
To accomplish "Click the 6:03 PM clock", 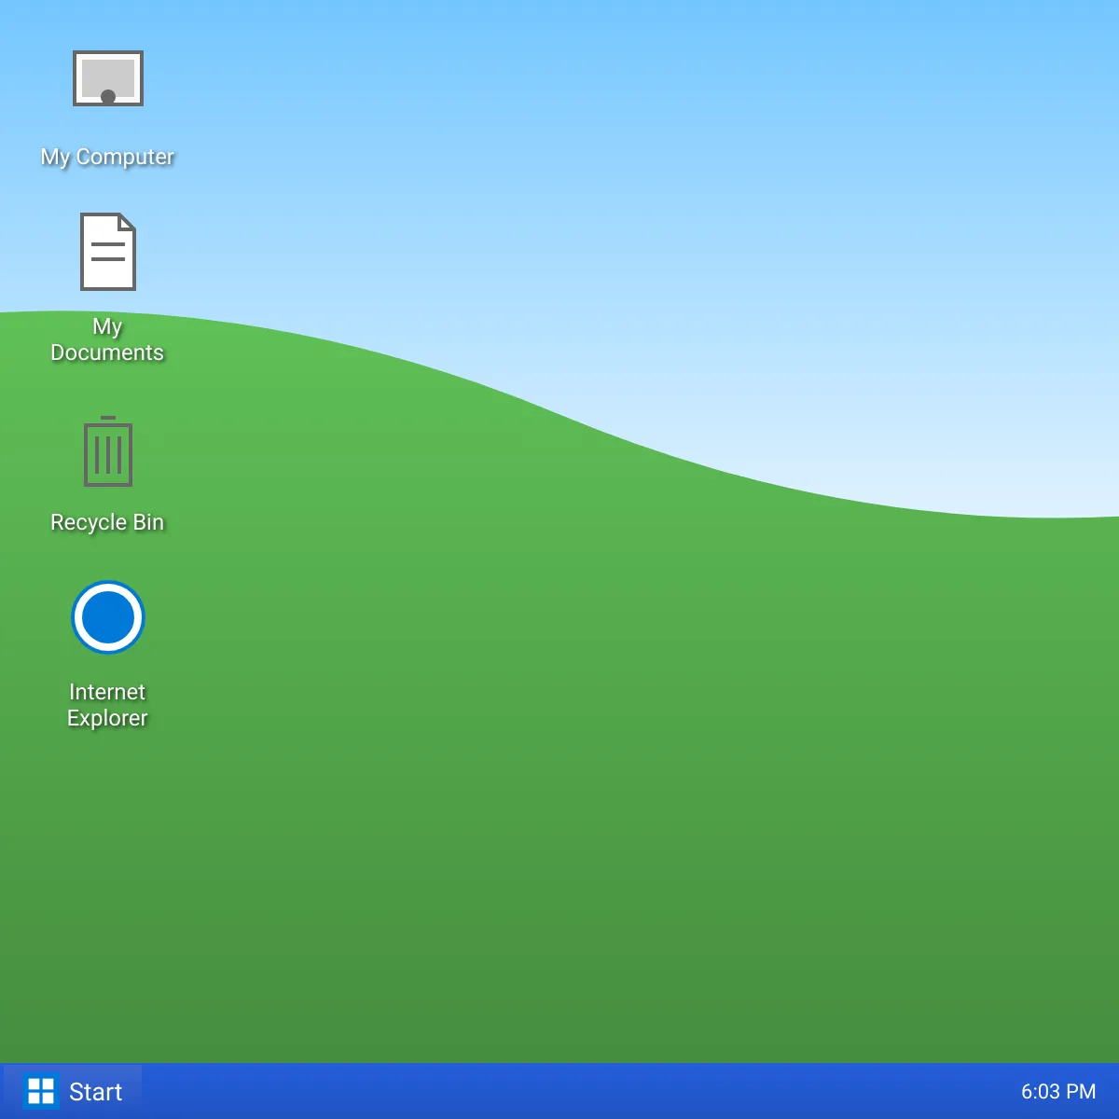I will click(1058, 1091).
